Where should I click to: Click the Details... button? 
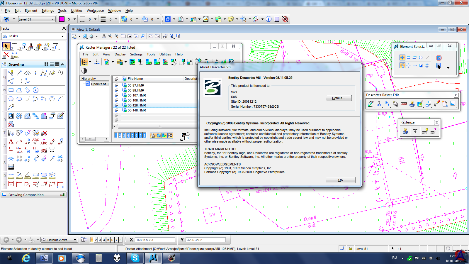tap(338, 98)
